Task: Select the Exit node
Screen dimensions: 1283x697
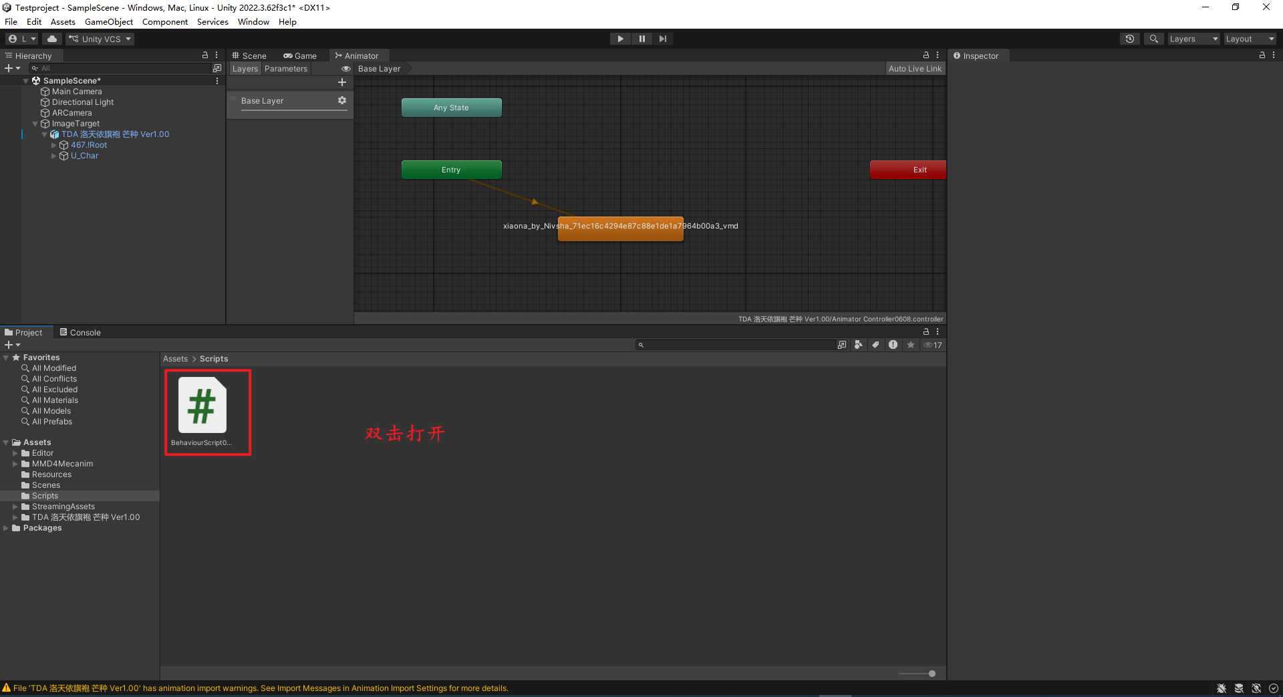Action: (x=907, y=170)
